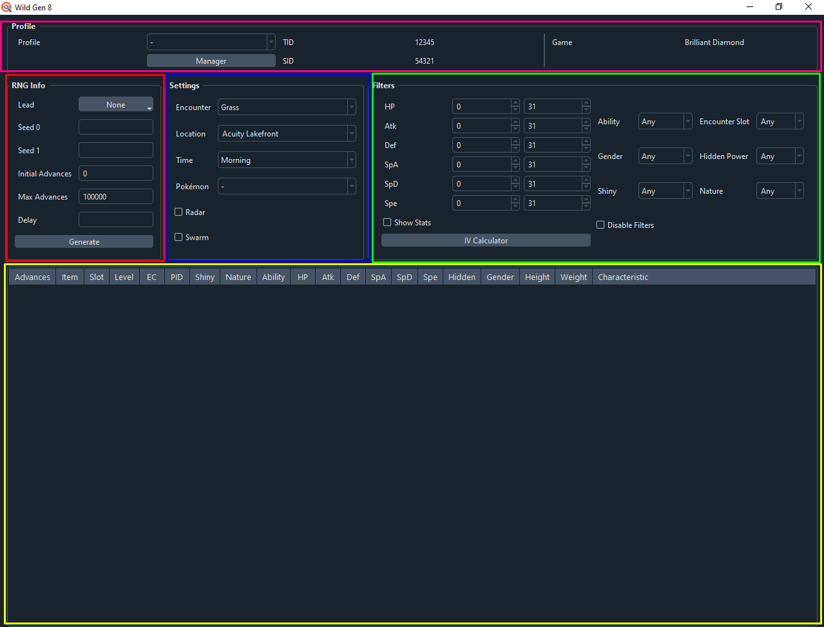This screenshot has height=627, width=824.
Task: Click the Slot column header
Action: click(x=97, y=277)
